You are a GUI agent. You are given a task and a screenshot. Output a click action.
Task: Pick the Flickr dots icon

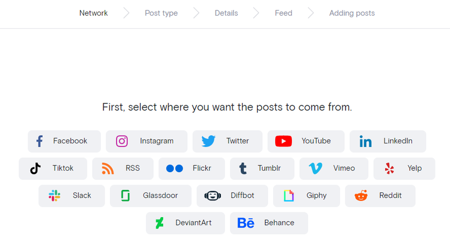point(174,169)
